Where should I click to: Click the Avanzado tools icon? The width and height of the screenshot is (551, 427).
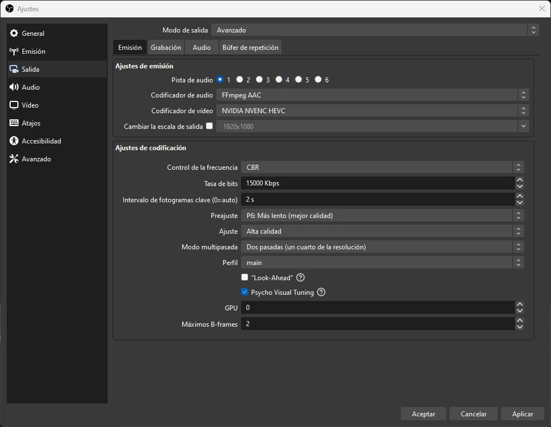pyautogui.click(x=14, y=159)
